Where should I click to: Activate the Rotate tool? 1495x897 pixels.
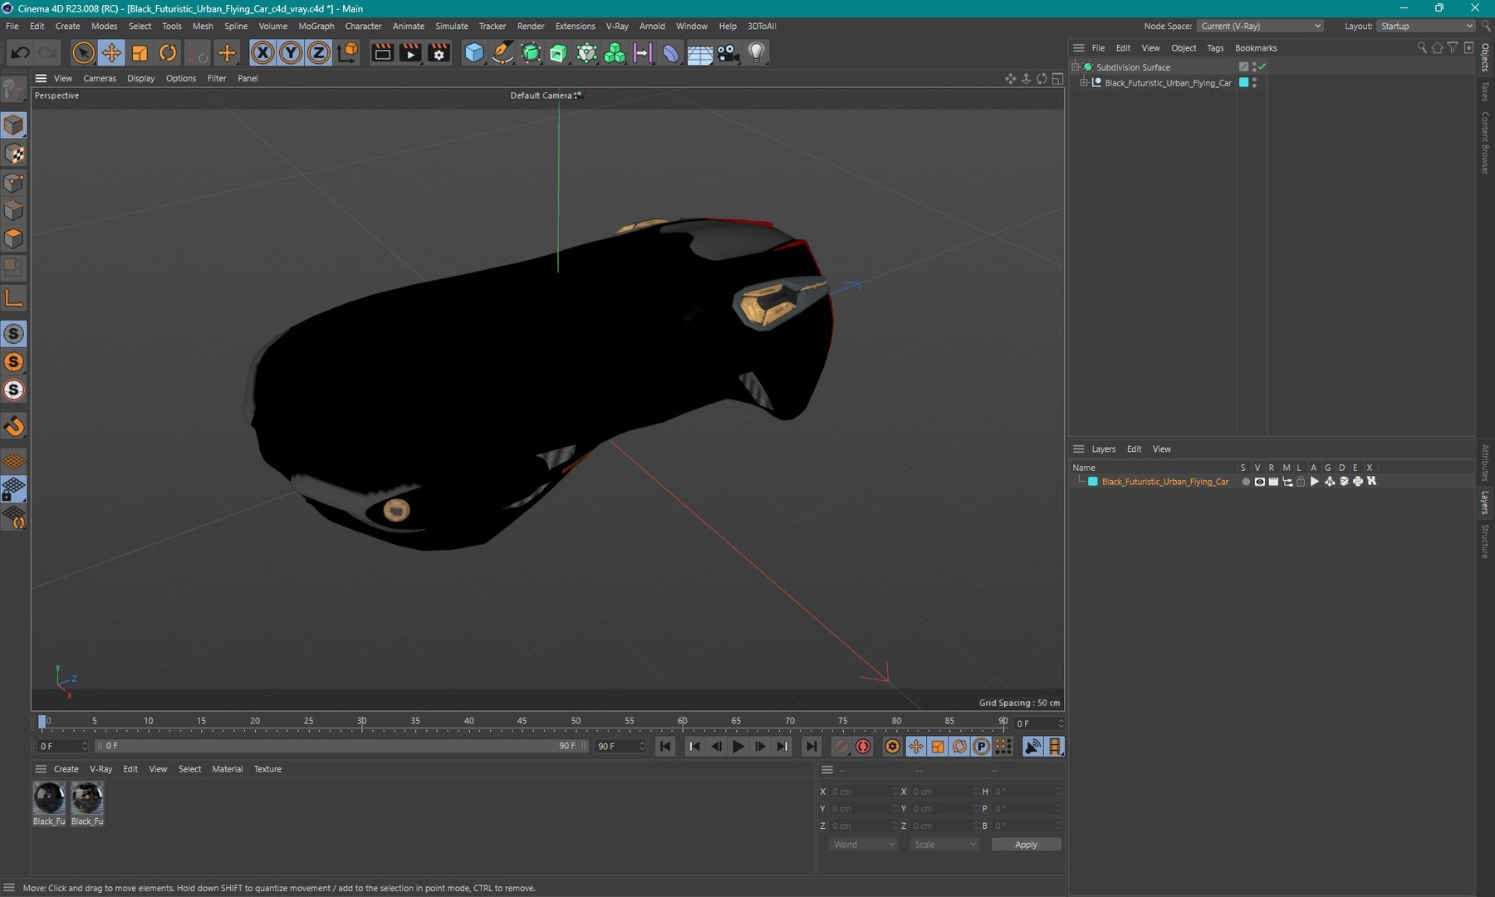click(x=168, y=52)
